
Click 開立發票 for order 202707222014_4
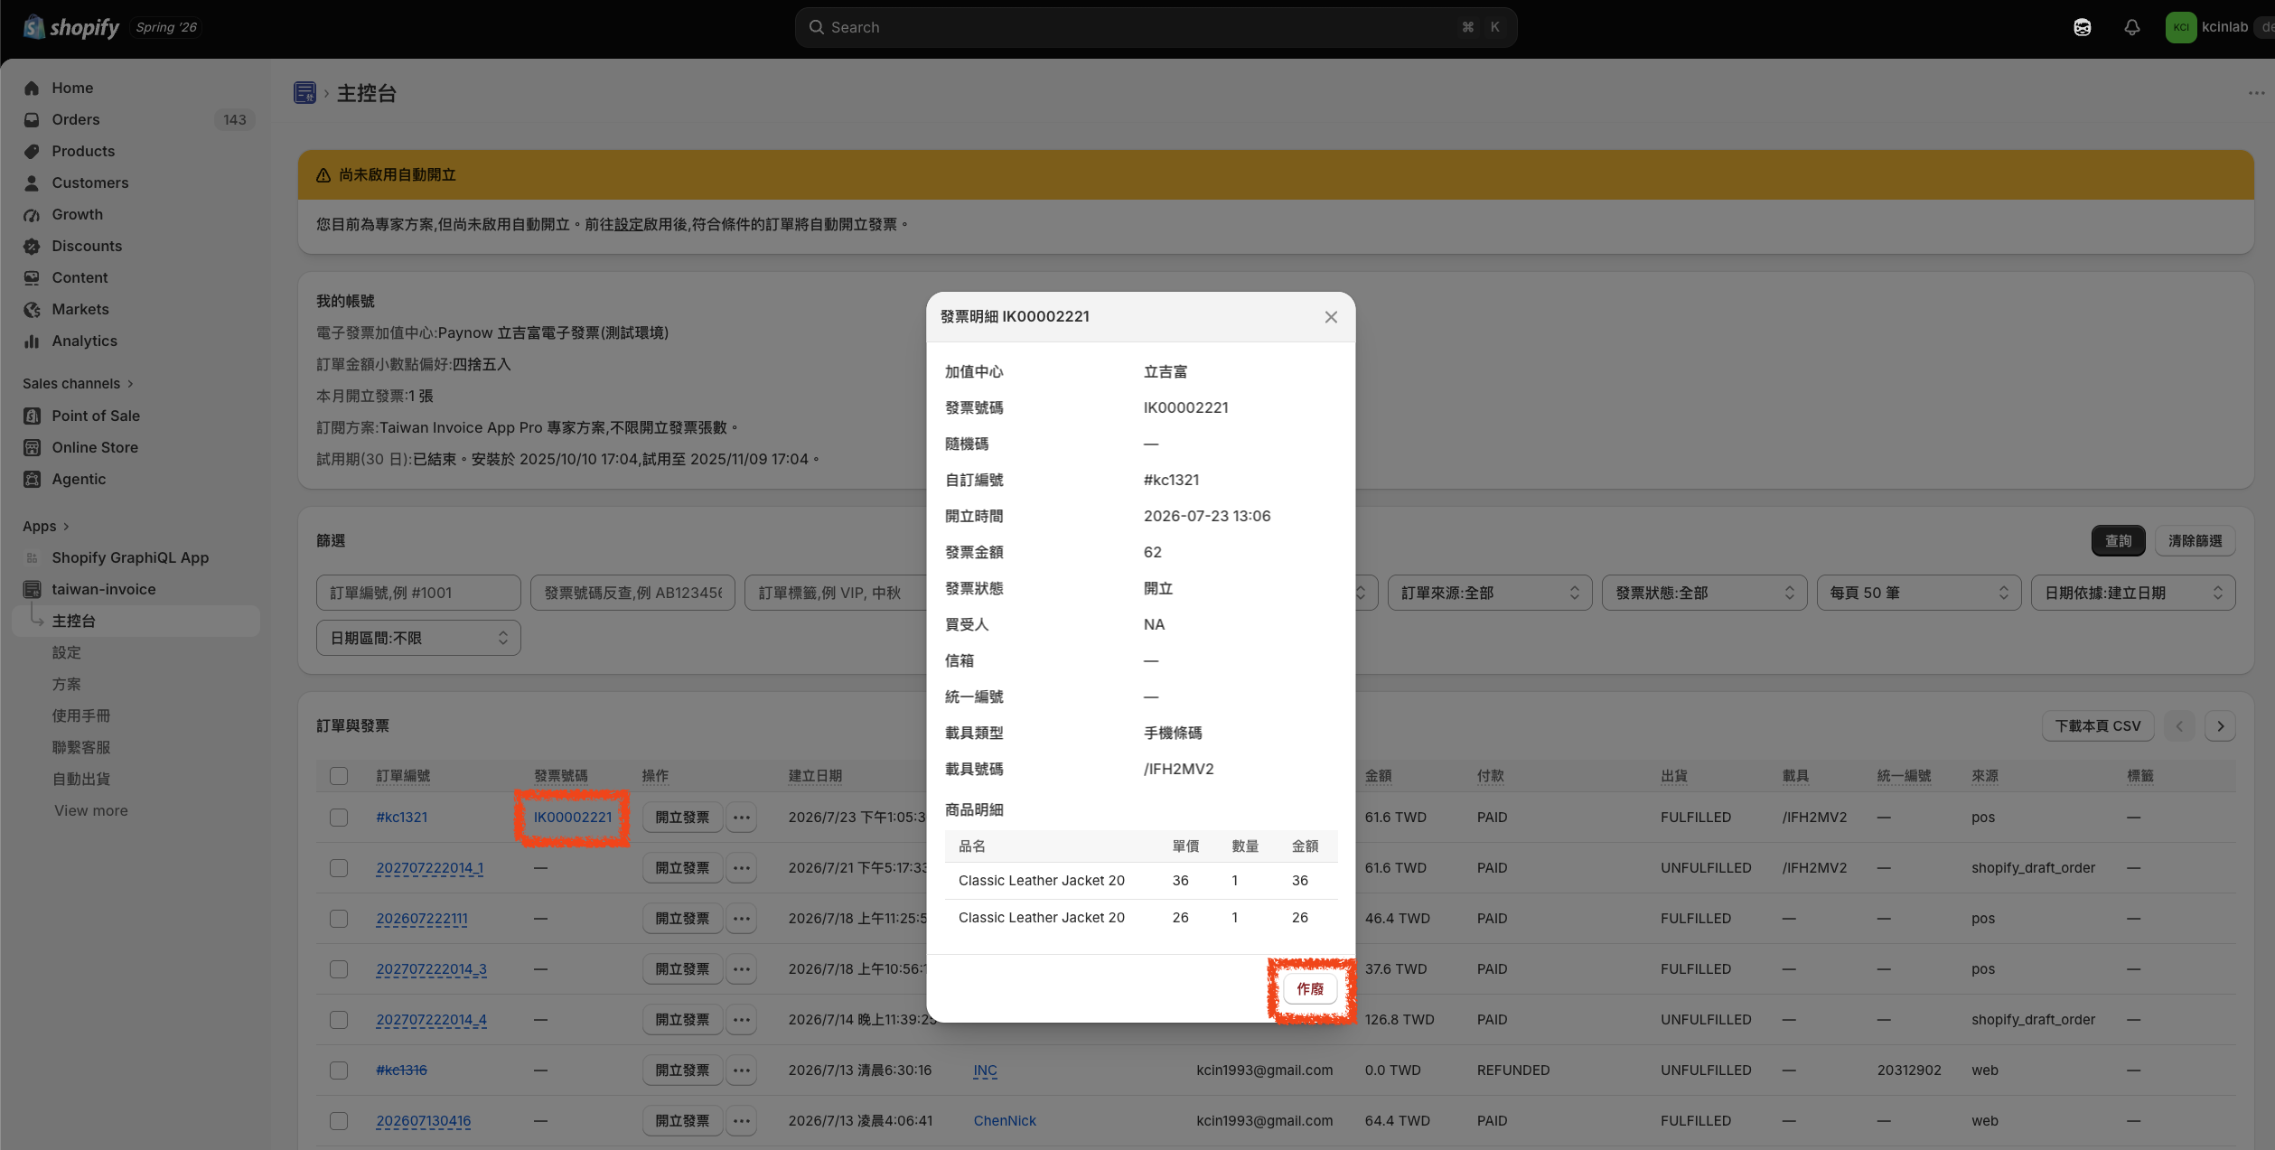(x=682, y=1020)
